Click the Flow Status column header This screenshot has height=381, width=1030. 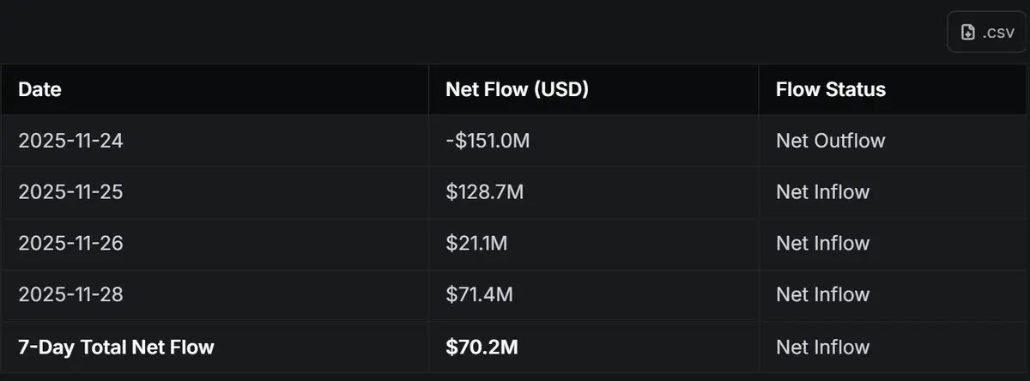click(x=830, y=89)
